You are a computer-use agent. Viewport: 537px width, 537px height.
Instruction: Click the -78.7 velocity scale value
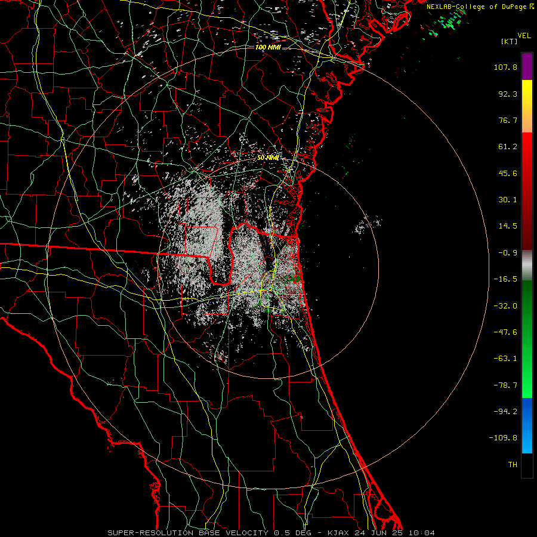pos(505,385)
